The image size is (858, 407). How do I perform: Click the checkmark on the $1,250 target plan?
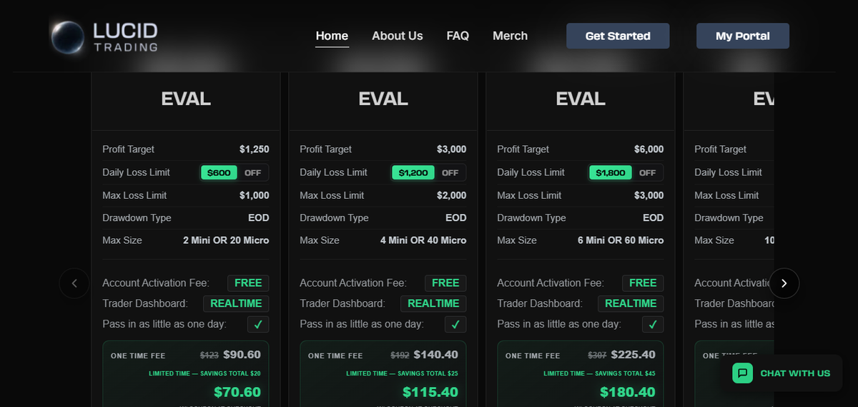pyautogui.click(x=258, y=325)
